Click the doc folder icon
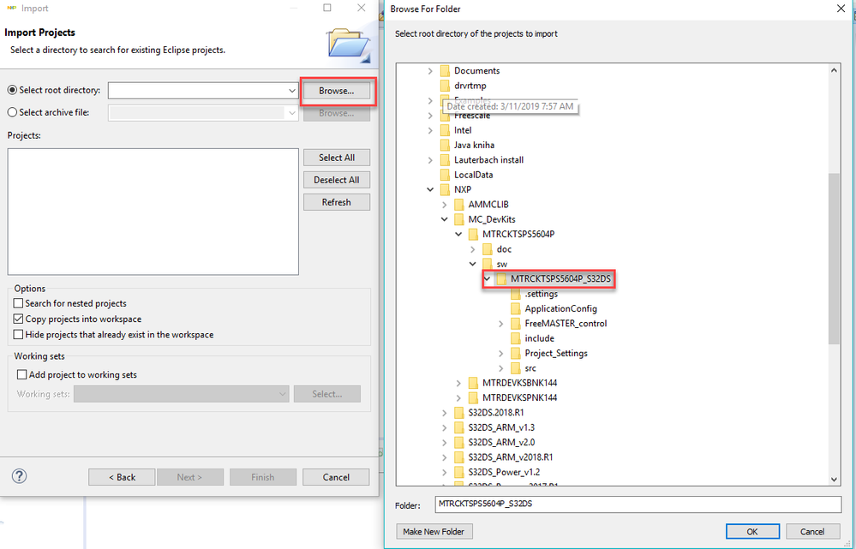 click(x=488, y=249)
